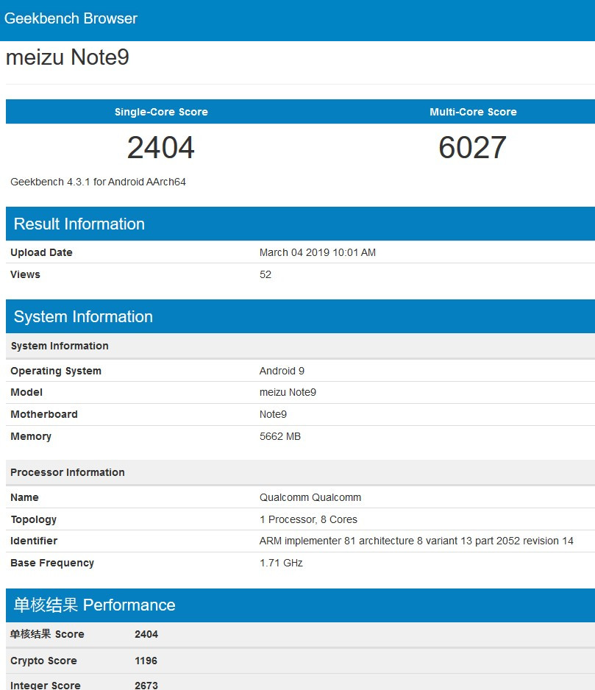
Task: Click the Model label
Action: (x=26, y=392)
